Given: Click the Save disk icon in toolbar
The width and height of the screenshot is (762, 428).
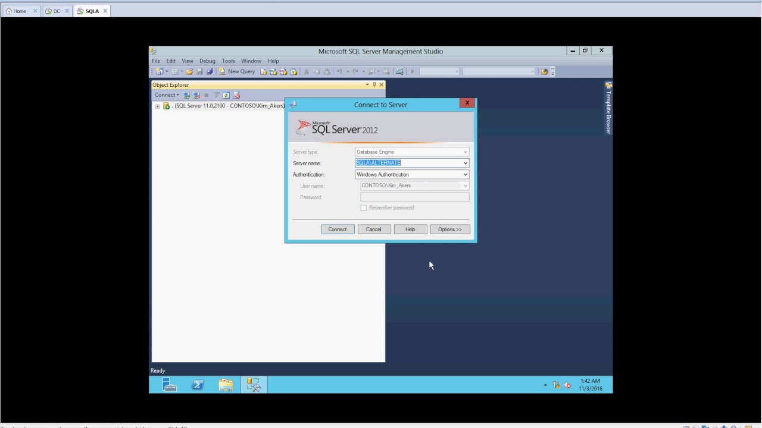Looking at the screenshot, I should tap(199, 71).
